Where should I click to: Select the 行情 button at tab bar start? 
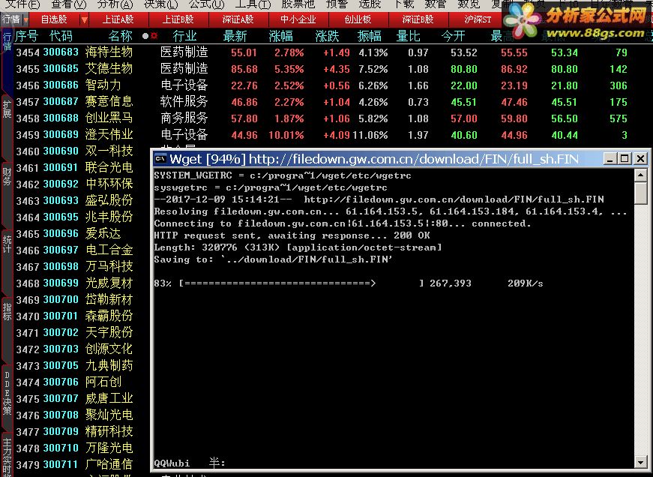pos(11,19)
